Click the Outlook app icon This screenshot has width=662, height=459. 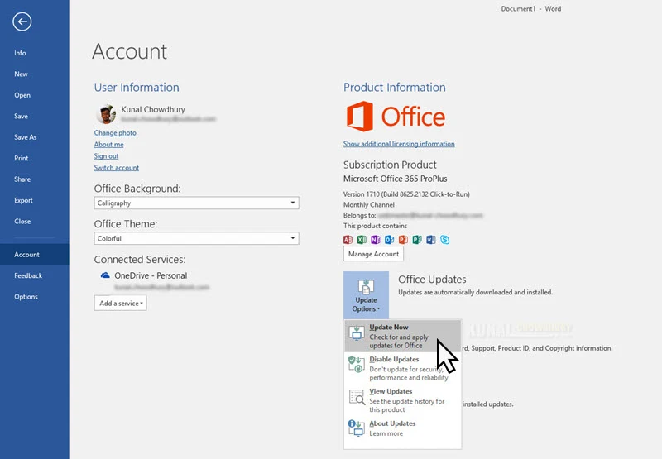[x=389, y=240]
